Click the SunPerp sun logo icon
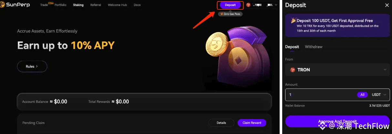The width and height of the screenshot is (392, 134). [x=2, y=5]
